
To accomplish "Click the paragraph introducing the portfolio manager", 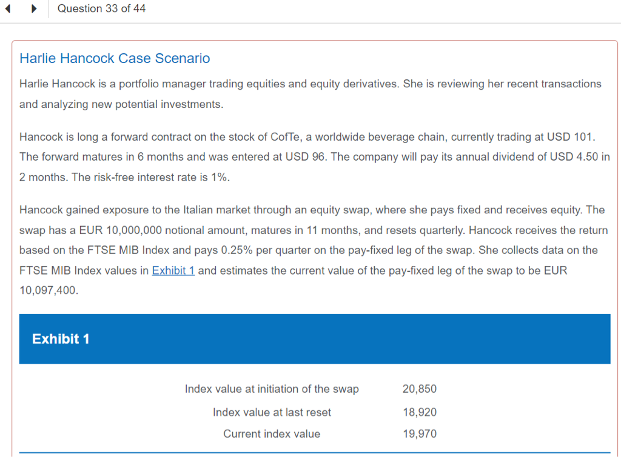I will point(310,94).
